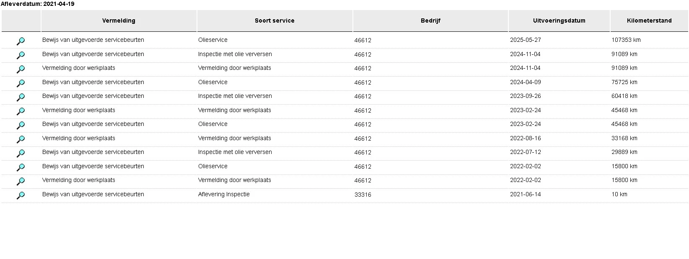Show details for 29889 km inspection record
This screenshot has height=259, width=689.
pyautogui.click(x=21, y=153)
